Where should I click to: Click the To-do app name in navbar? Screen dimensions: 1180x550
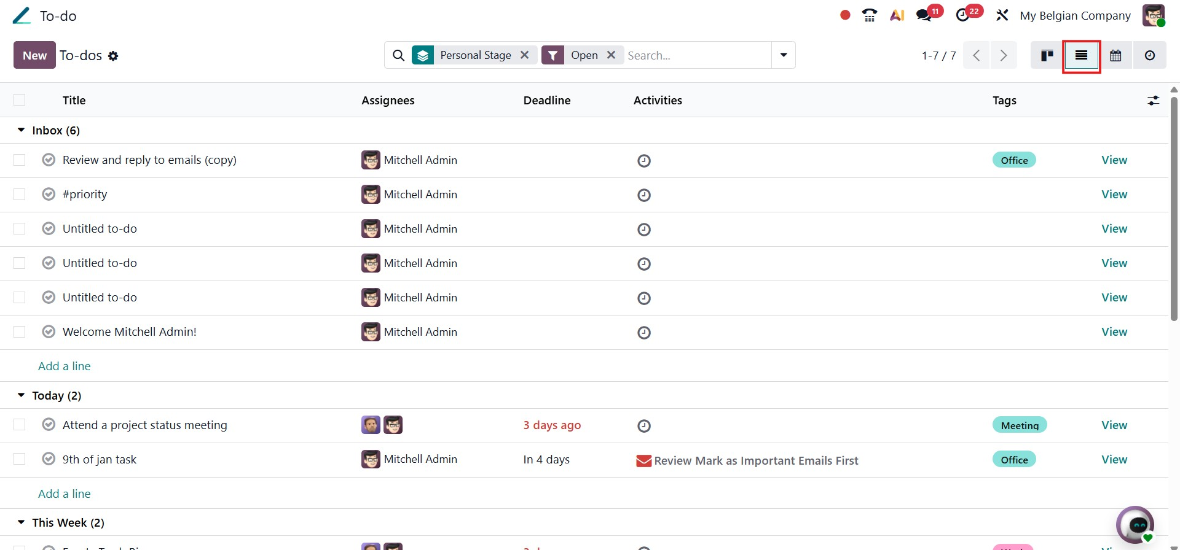58,16
